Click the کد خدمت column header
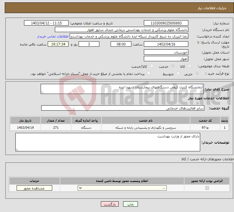This screenshot has height=212, width=234. coord(205,120)
